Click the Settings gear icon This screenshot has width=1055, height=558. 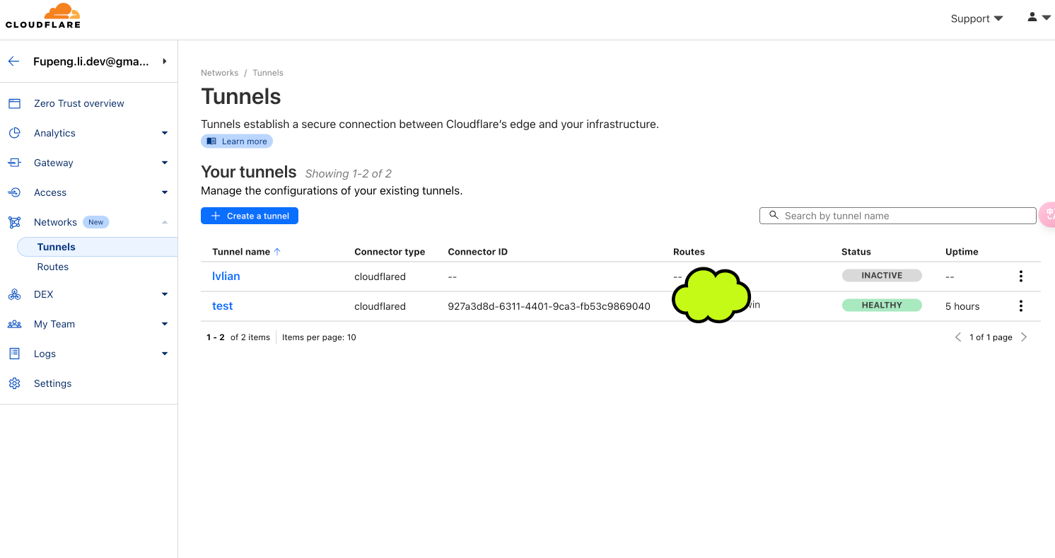(x=14, y=383)
